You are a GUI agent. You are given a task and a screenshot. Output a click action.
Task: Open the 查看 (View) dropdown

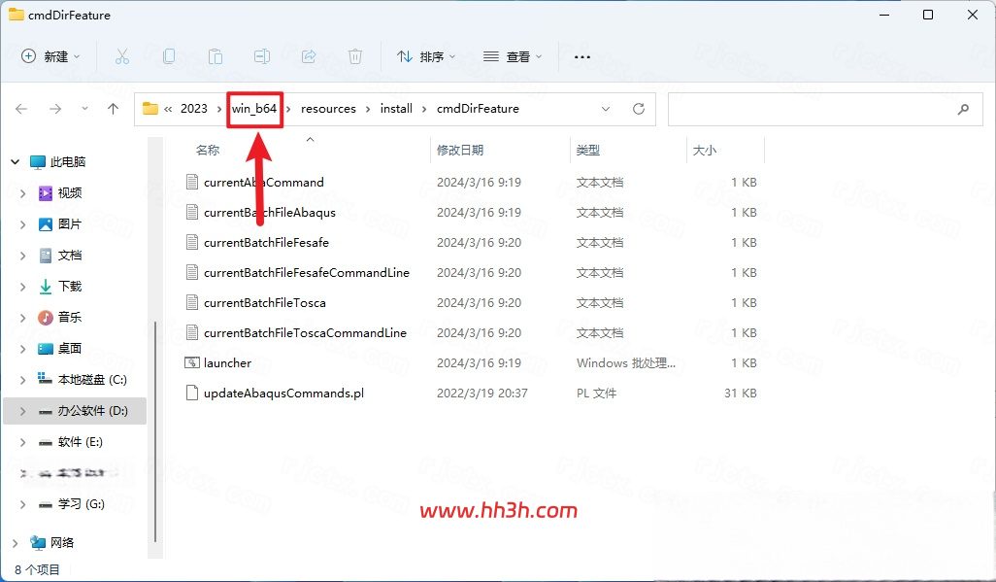click(x=513, y=56)
